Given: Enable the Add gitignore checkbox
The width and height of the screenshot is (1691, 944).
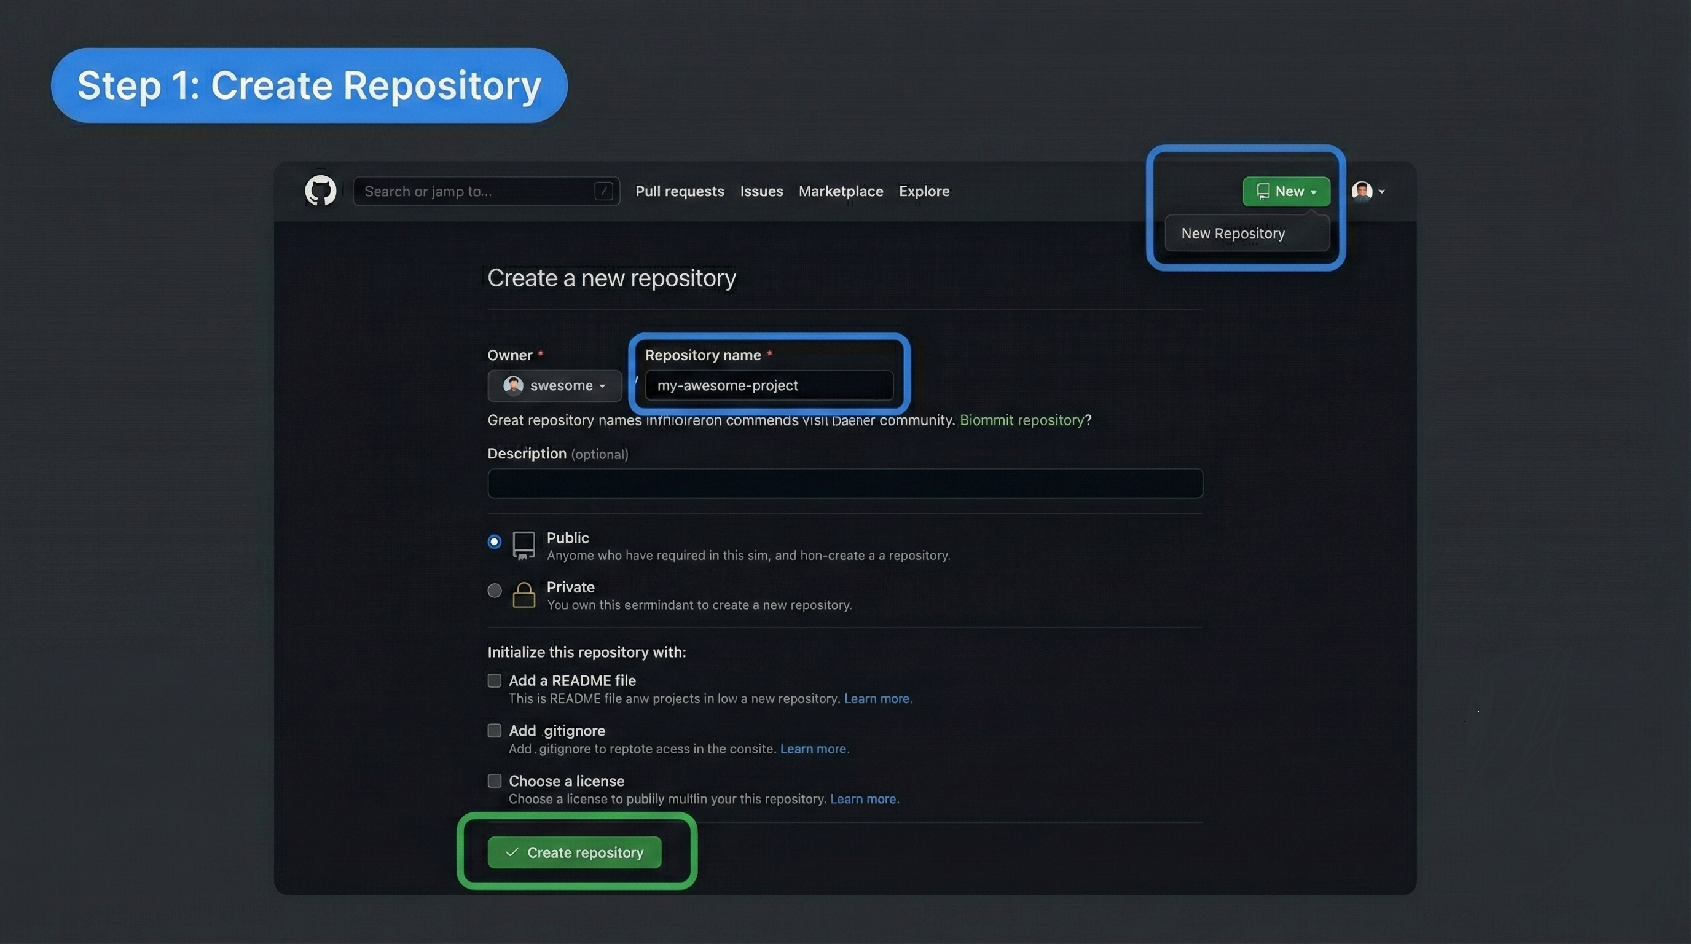Looking at the screenshot, I should (x=494, y=731).
